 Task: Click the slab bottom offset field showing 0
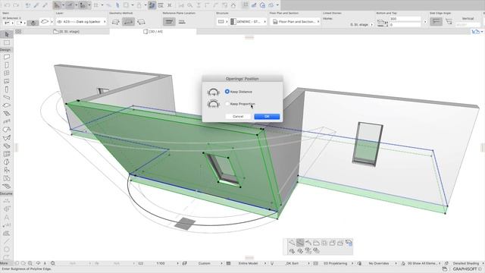point(405,24)
